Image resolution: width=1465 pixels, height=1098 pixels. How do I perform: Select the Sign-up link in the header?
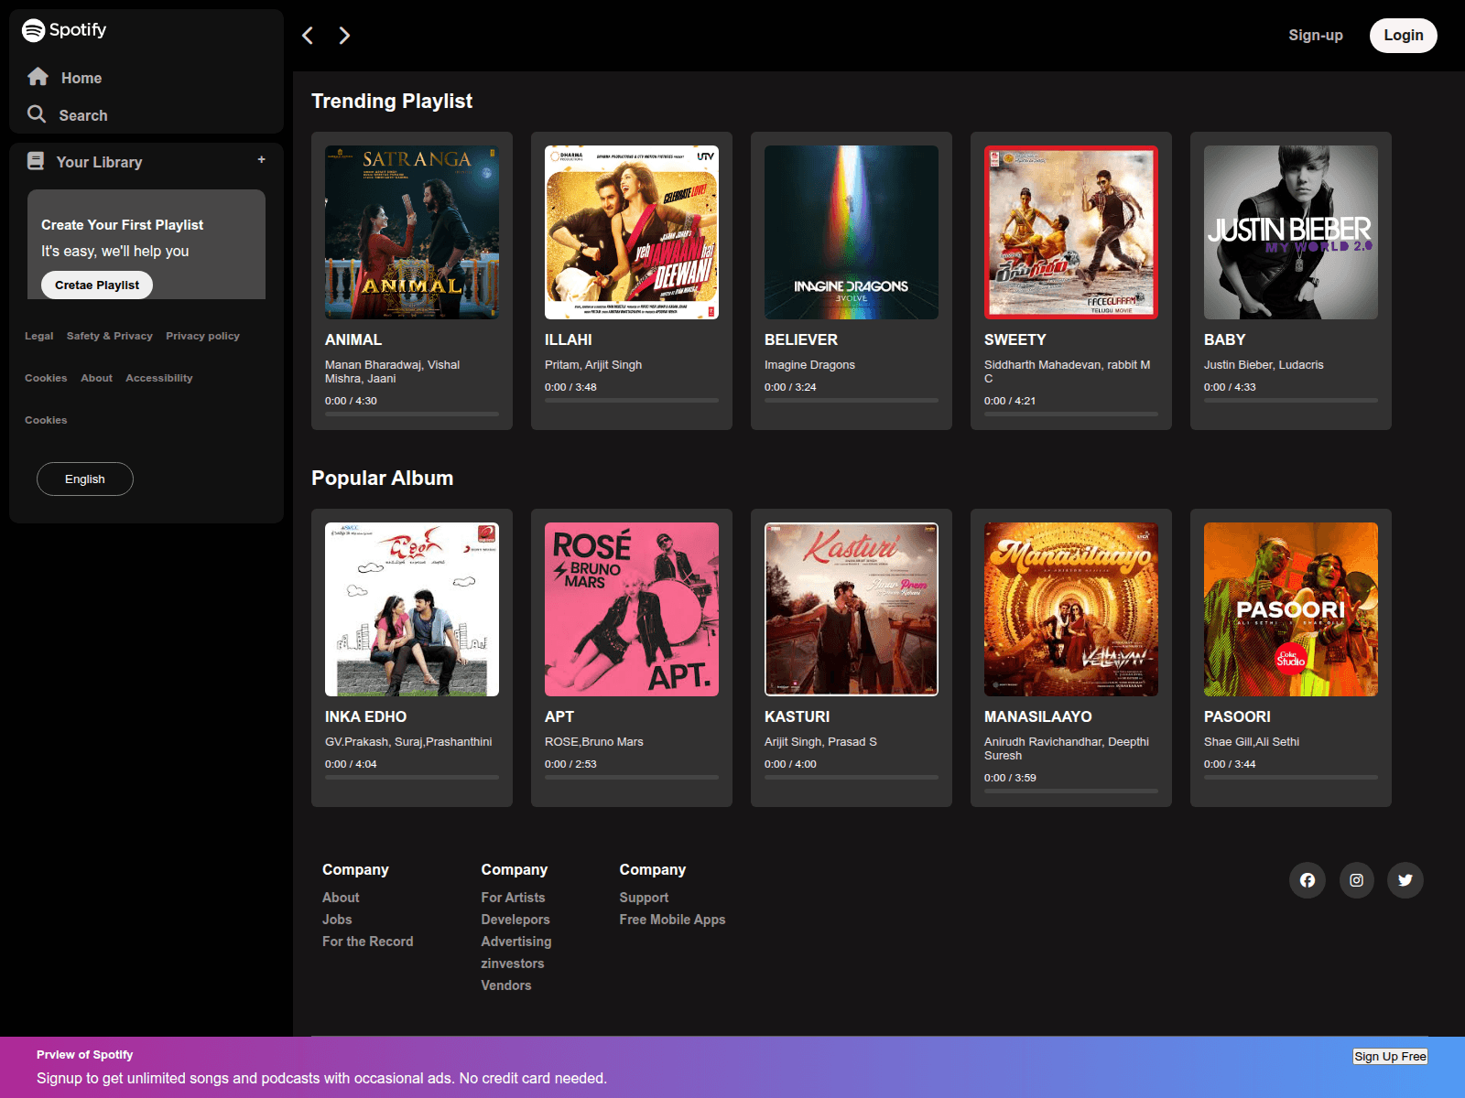(x=1316, y=35)
